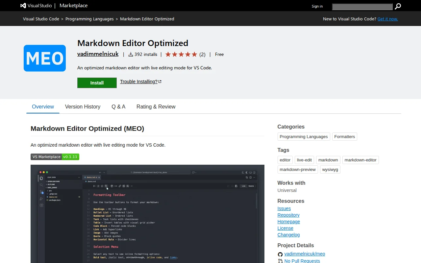Click the Sign in link
Screen dimensions: 421x263
click(317, 6)
